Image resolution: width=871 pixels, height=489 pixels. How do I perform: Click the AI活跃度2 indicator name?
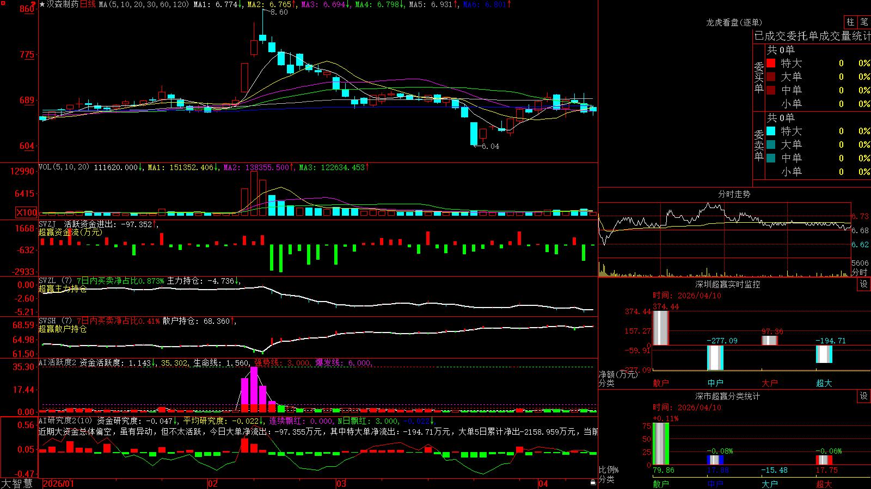tap(57, 362)
